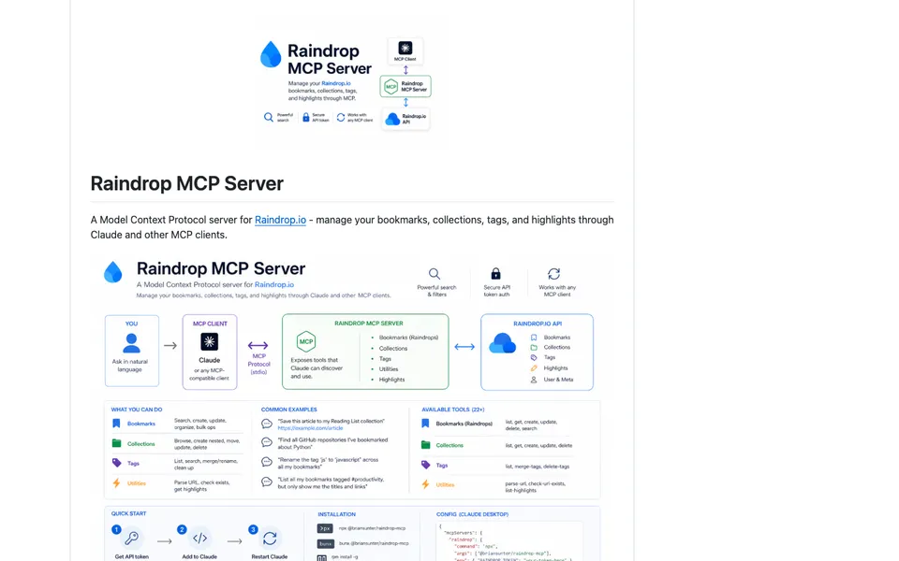
Task: Click the raindrop logo in the small banner
Action: (271, 54)
